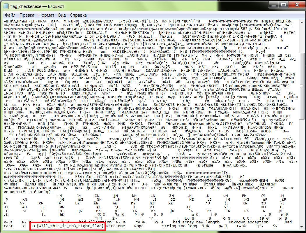This screenshot has width=306, height=233.
Task: Click the text "string too long"
Action: 180,226
